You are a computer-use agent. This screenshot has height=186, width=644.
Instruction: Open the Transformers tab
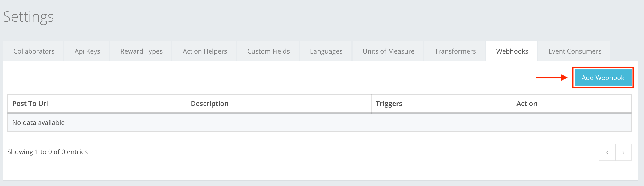click(x=455, y=51)
